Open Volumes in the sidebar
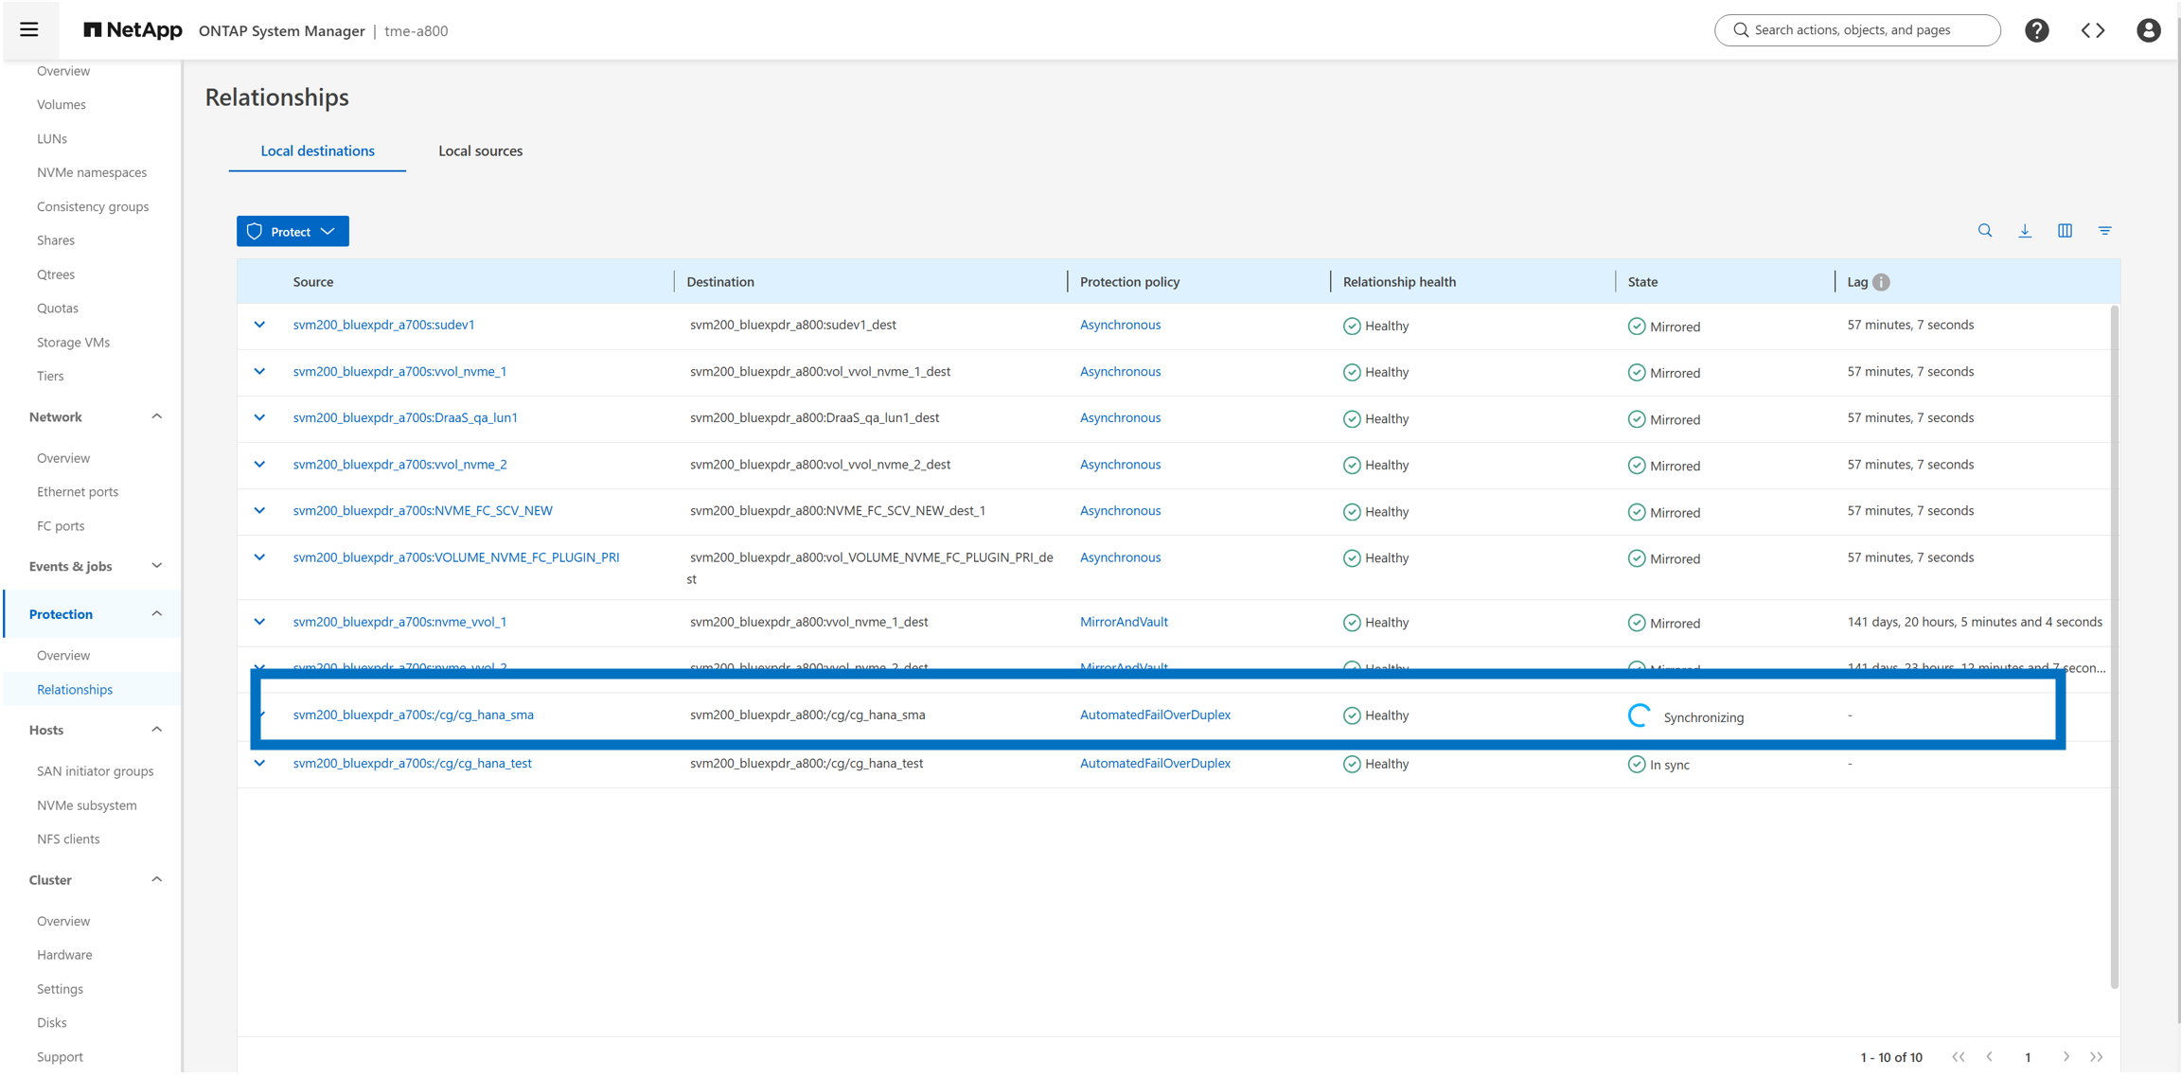Viewport: 2181px width, 1077px height. click(62, 104)
